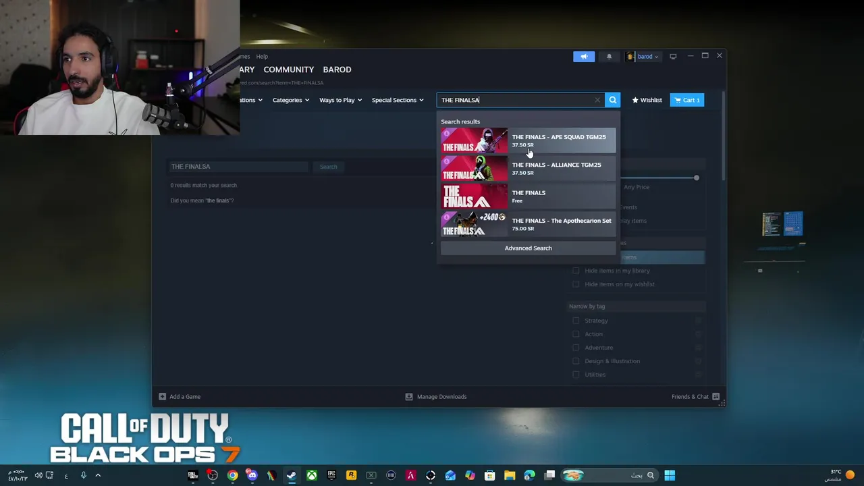Viewport: 864px width, 486px height.
Task: Open the Help menu
Action: (261, 57)
